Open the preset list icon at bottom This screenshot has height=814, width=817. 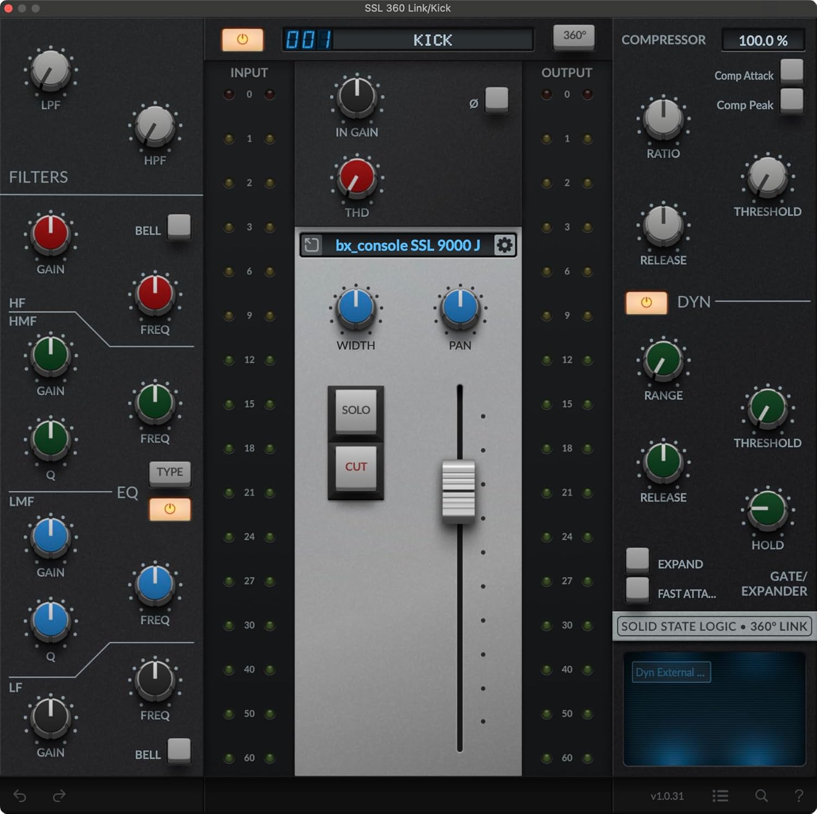720,795
